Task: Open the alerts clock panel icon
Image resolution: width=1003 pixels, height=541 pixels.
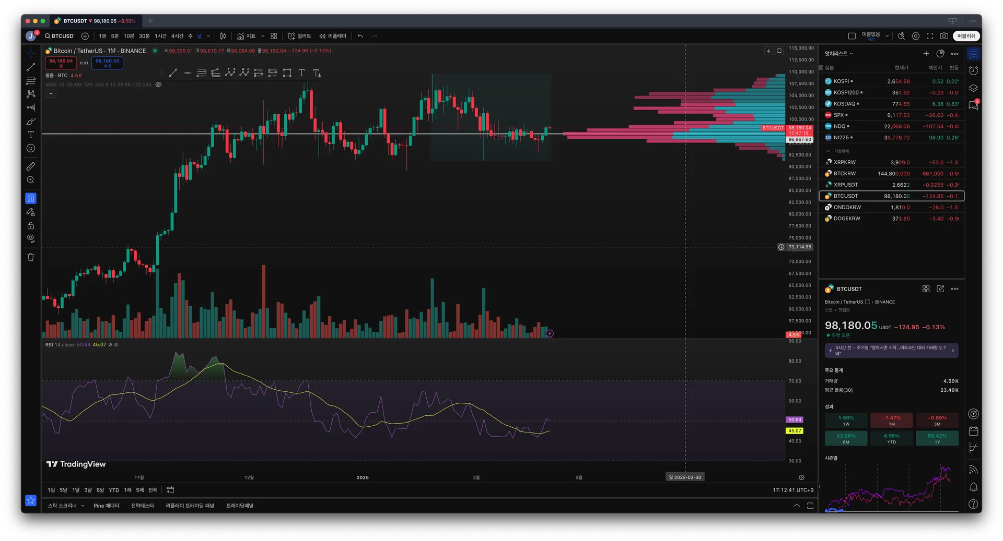Action: tap(973, 71)
